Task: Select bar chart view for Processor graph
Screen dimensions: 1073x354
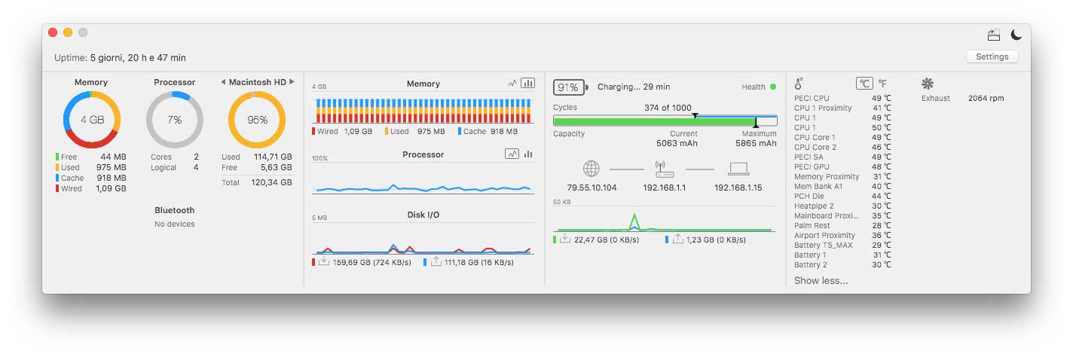Action: (528, 154)
